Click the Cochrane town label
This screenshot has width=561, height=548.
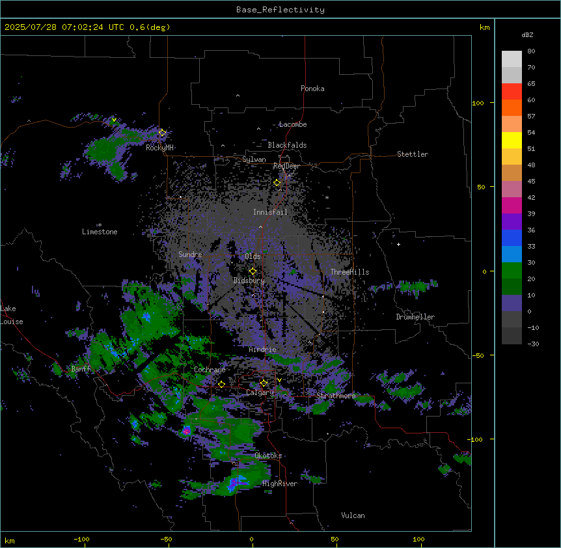coord(210,370)
